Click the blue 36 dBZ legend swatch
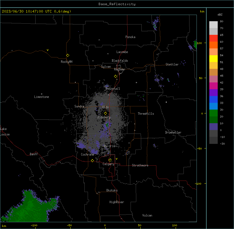The width and height of the screenshot is (234, 229). click(213, 99)
